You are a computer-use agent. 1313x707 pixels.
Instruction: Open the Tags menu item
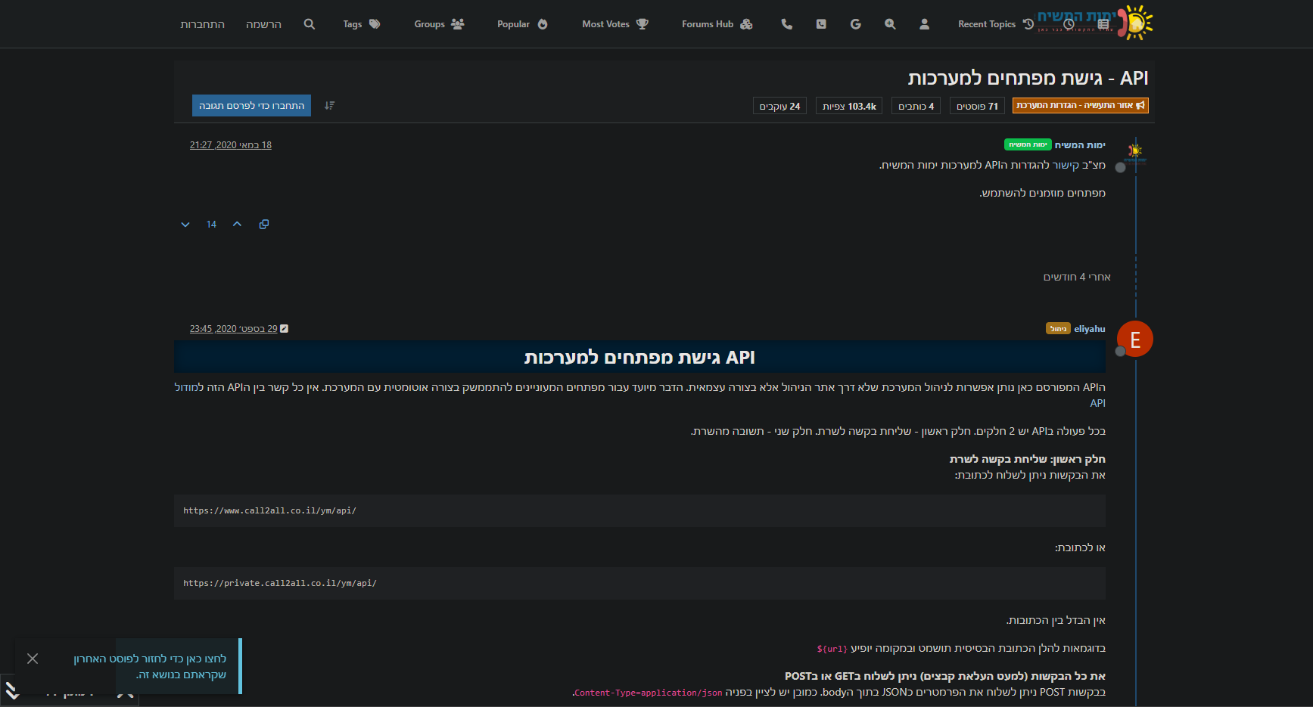361,23
